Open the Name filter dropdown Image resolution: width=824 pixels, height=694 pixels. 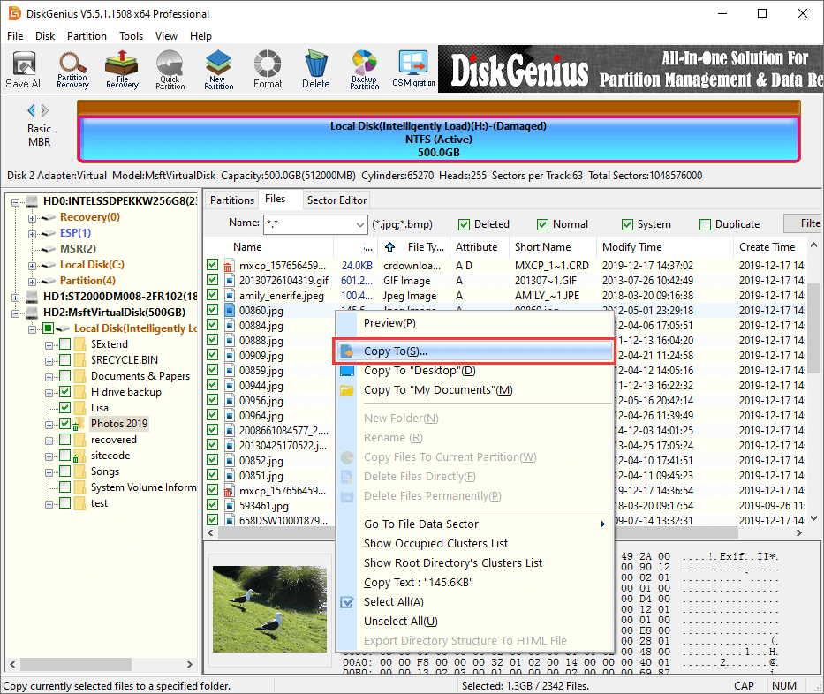[360, 225]
